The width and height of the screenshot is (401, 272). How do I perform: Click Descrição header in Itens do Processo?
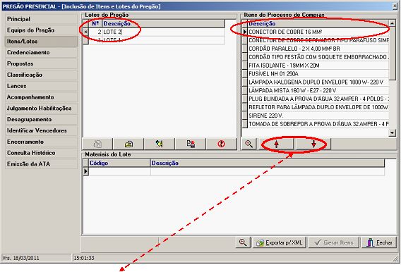318,24
